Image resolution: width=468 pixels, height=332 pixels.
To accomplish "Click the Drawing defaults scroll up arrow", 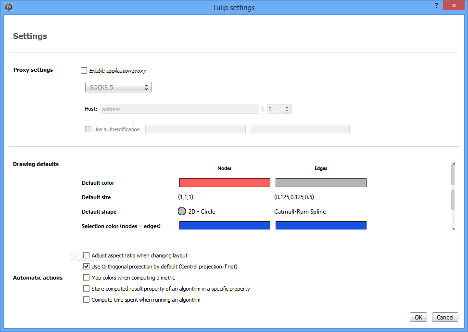I will (x=454, y=163).
